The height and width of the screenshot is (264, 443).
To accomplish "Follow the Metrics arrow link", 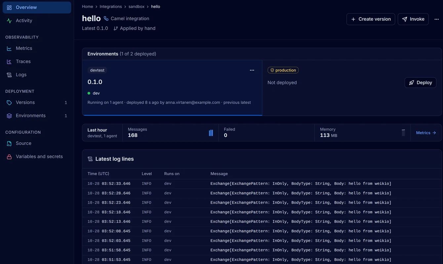I will (426, 133).
